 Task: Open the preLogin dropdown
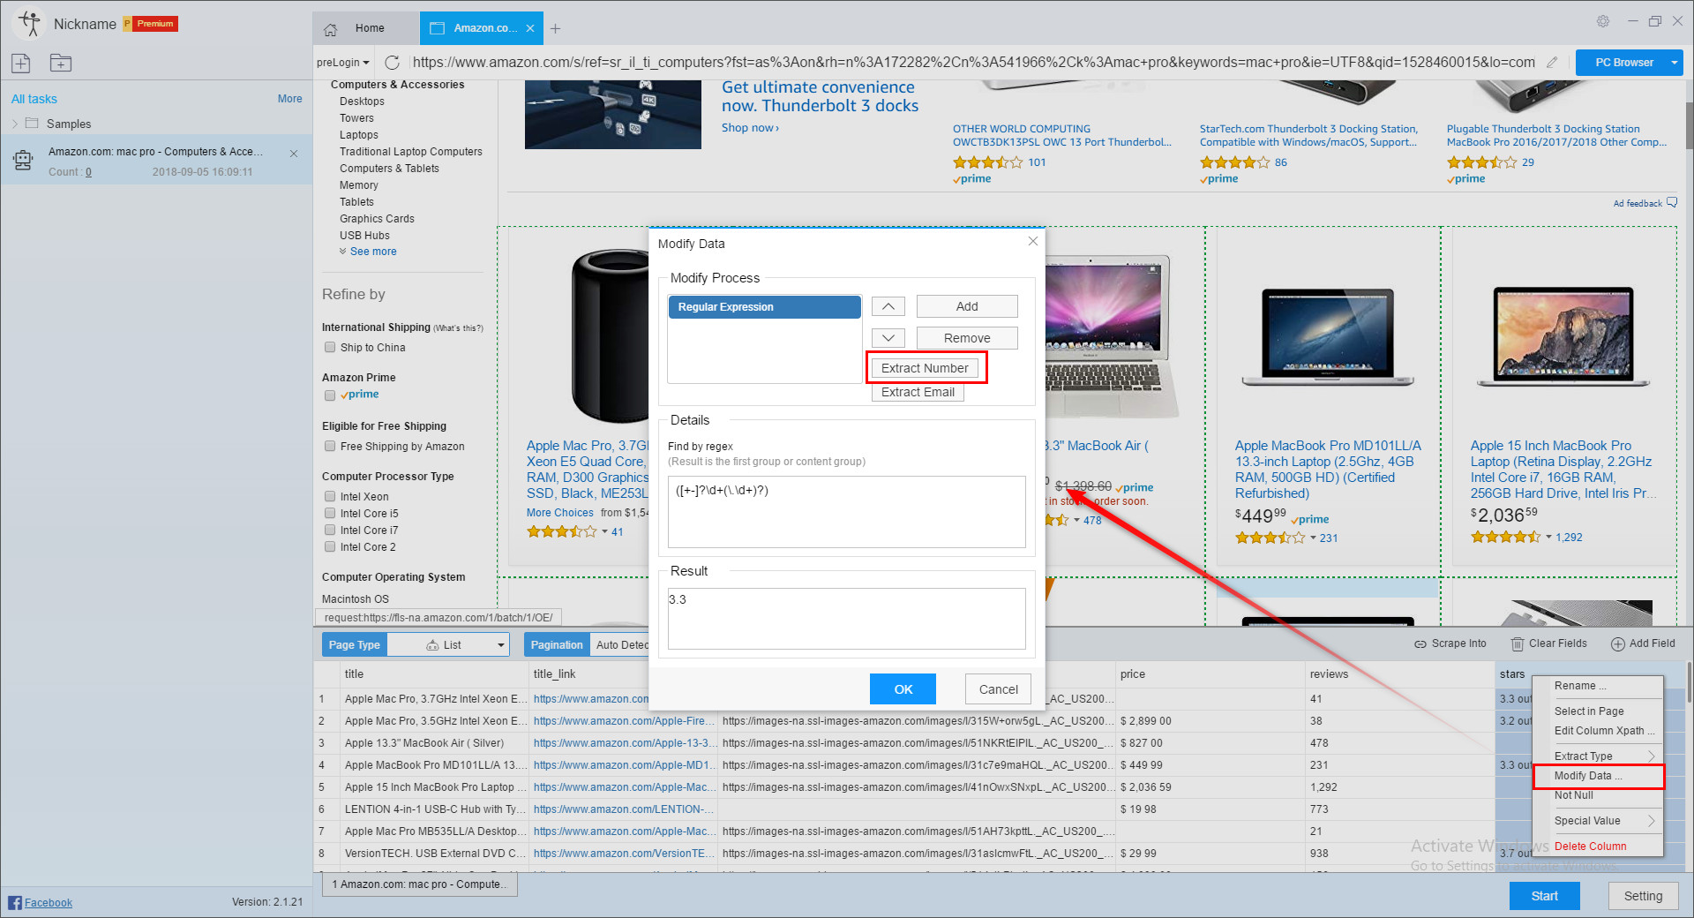[344, 63]
